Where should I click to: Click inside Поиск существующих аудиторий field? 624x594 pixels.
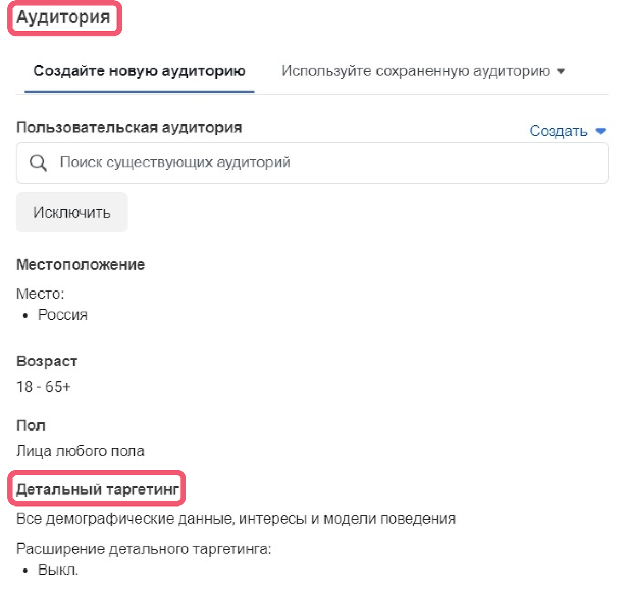click(208, 162)
